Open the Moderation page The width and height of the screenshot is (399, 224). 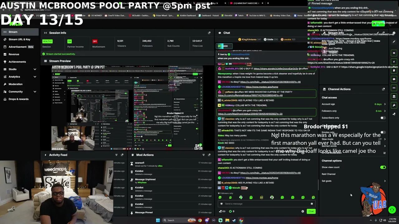(x=19, y=84)
